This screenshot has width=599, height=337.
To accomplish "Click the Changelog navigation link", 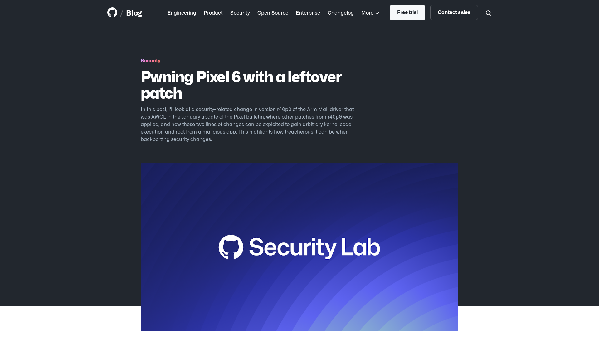I will coord(340,12).
